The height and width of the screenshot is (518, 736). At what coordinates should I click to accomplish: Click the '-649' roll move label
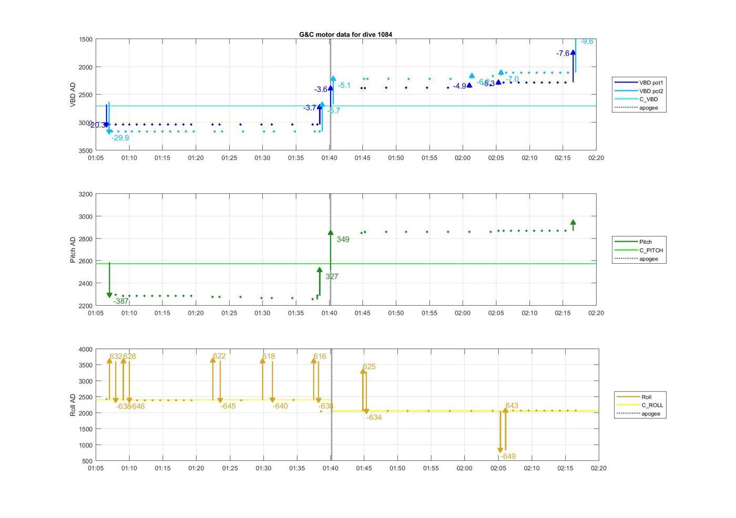[508, 456]
